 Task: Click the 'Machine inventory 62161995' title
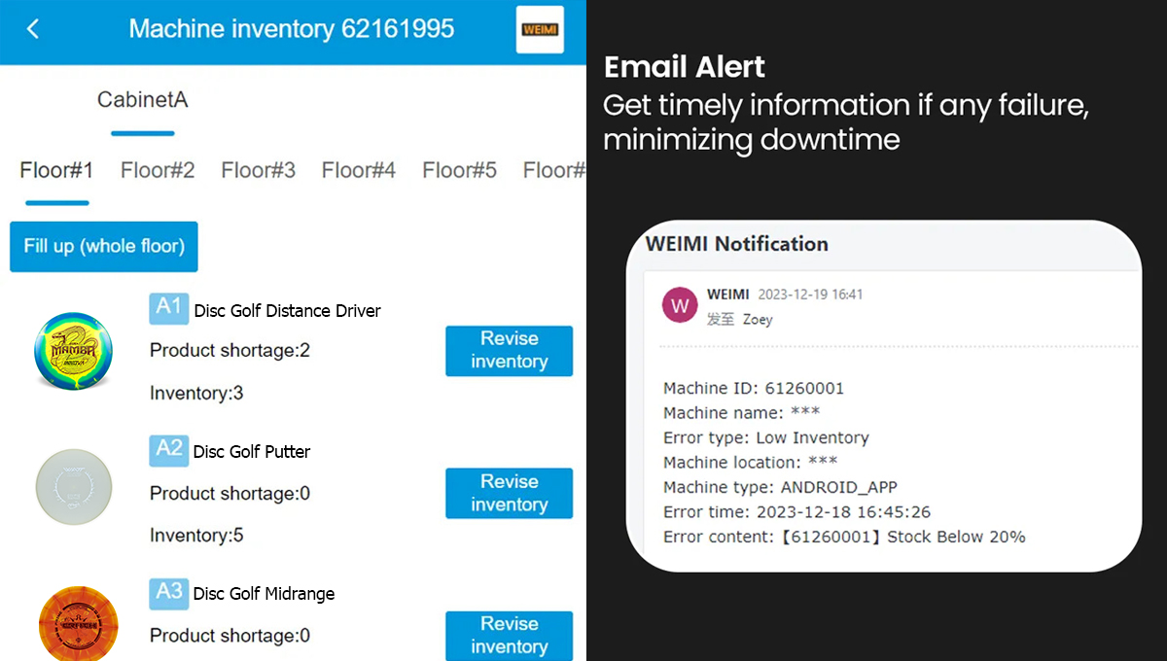(x=292, y=29)
